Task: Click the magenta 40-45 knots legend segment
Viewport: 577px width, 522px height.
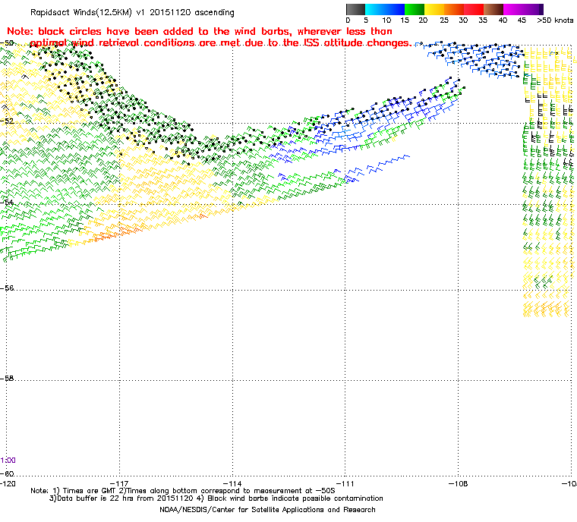Action: (513, 9)
